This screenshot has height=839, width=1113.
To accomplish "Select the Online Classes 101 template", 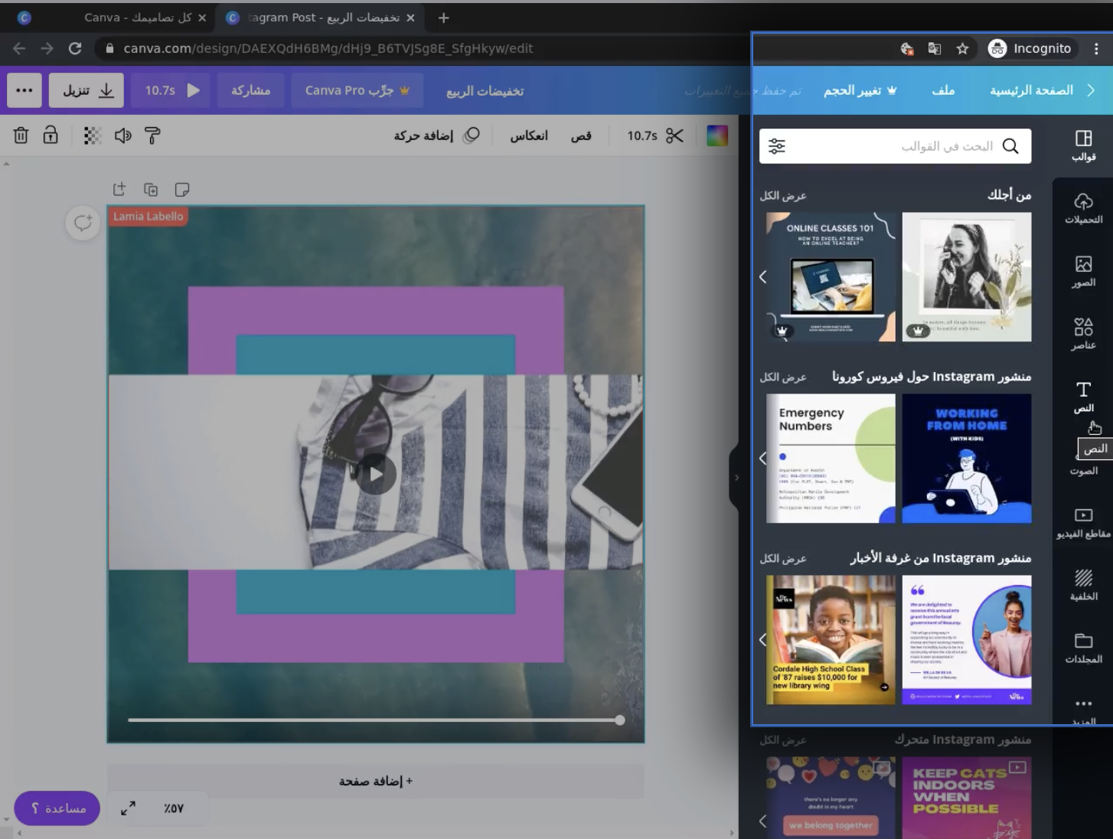I will (x=831, y=277).
